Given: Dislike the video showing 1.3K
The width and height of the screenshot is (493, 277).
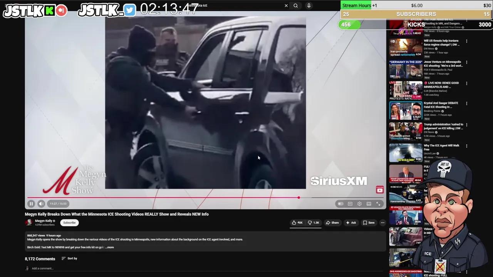Looking at the screenshot, I should [314, 222].
